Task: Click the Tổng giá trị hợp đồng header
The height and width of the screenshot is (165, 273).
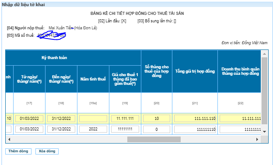Action: pos(195,71)
